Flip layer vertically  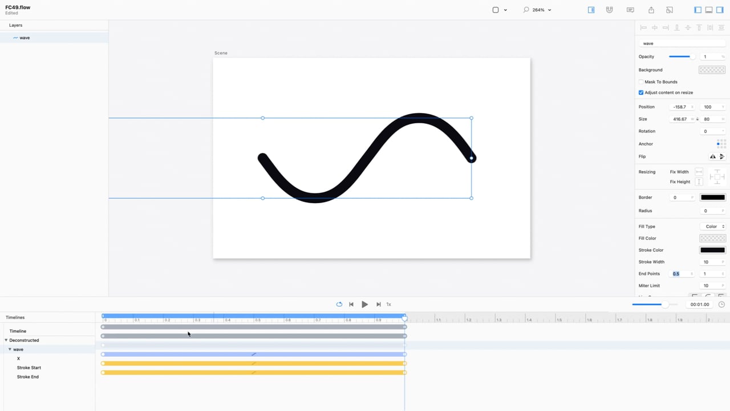point(721,156)
